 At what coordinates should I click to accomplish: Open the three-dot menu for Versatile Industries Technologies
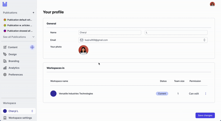pos(206,94)
